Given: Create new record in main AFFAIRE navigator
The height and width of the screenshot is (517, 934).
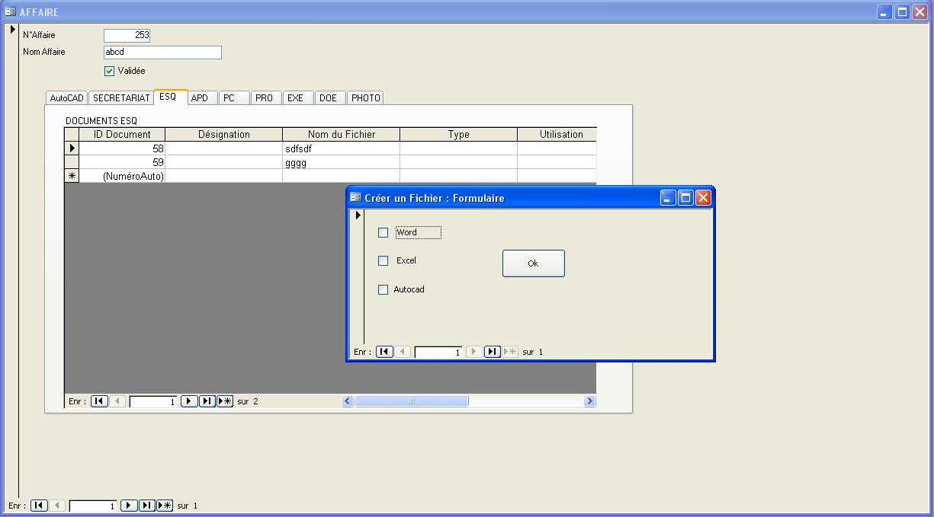Looking at the screenshot, I should pyautogui.click(x=165, y=506).
